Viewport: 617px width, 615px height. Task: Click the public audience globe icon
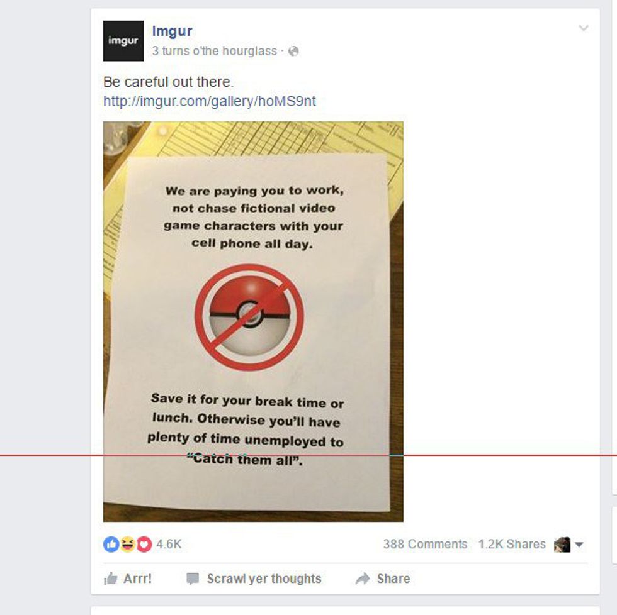coord(293,51)
